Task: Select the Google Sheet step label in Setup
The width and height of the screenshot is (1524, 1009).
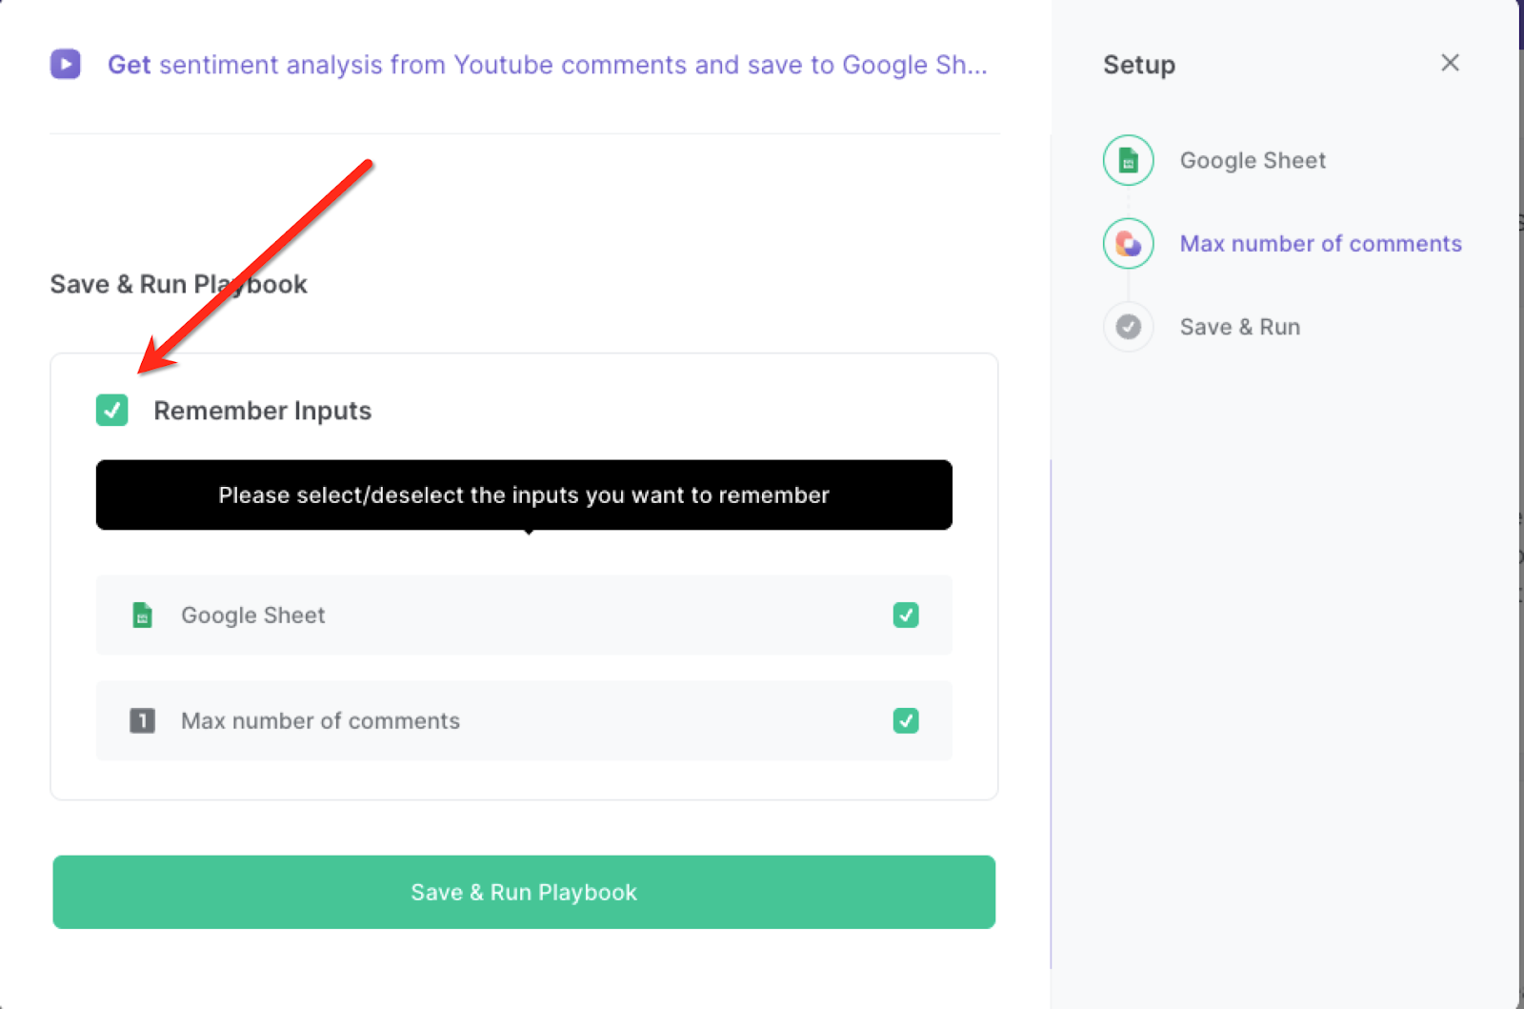Action: tap(1253, 160)
